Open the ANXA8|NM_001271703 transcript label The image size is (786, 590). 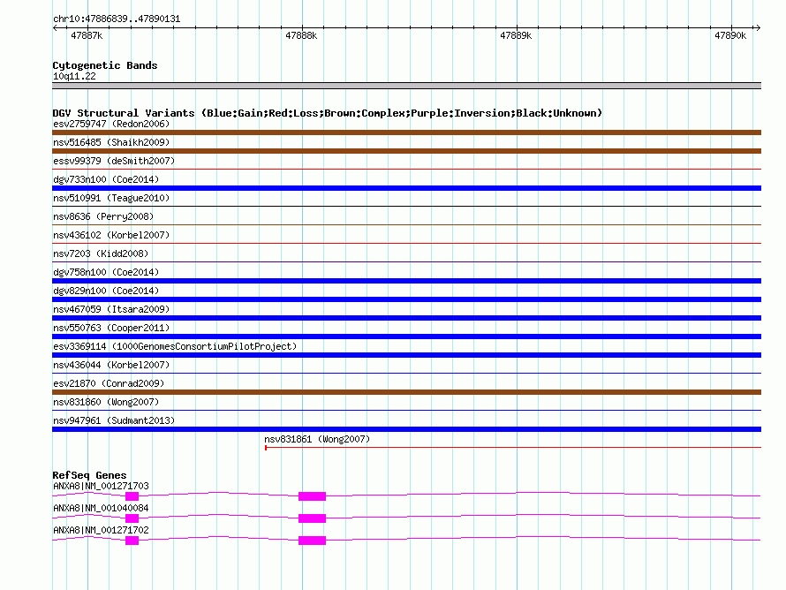101,486
